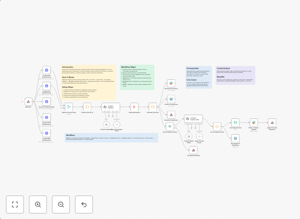Zoom out of the workflow canvas
300x219 pixels.
pyautogui.click(x=61, y=205)
